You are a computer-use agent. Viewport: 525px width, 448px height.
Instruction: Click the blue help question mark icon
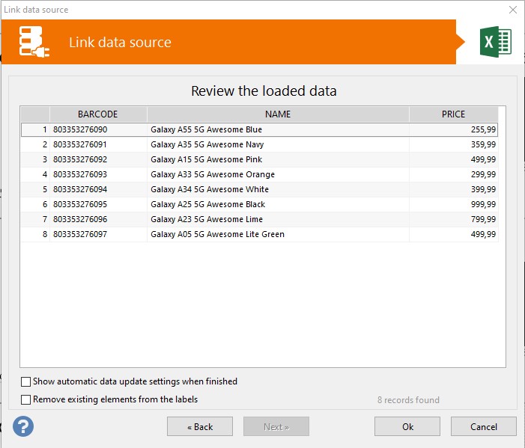pos(23,426)
